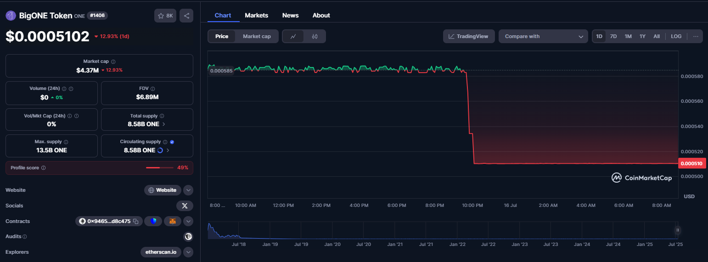The width and height of the screenshot is (708, 262).
Task: Click the three-dot more options on chart
Action: [x=696, y=36]
